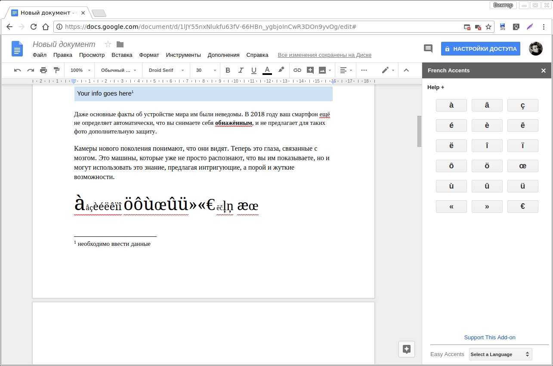Image resolution: width=553 pixels, height=366 pixels.
Task: Reload the page in the browser
Action: (x=34, y=27)
